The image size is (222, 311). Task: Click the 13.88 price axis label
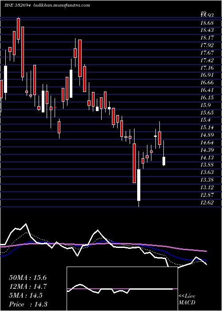(x=207, y=165)
